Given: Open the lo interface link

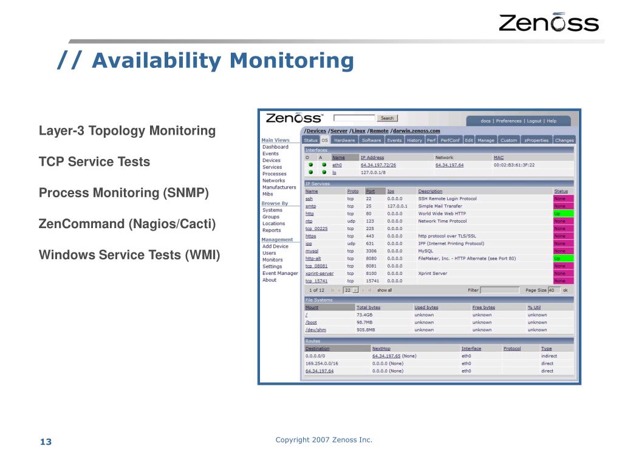Looking at the screenshot, I should (335, 173).
